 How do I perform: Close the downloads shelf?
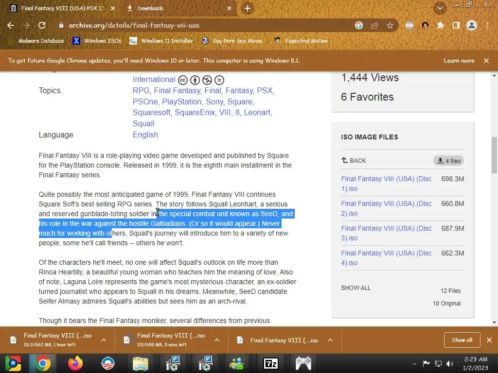click(x=489, y=340)
